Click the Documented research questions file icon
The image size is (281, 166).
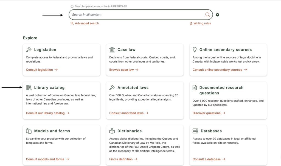click(195, 88)
